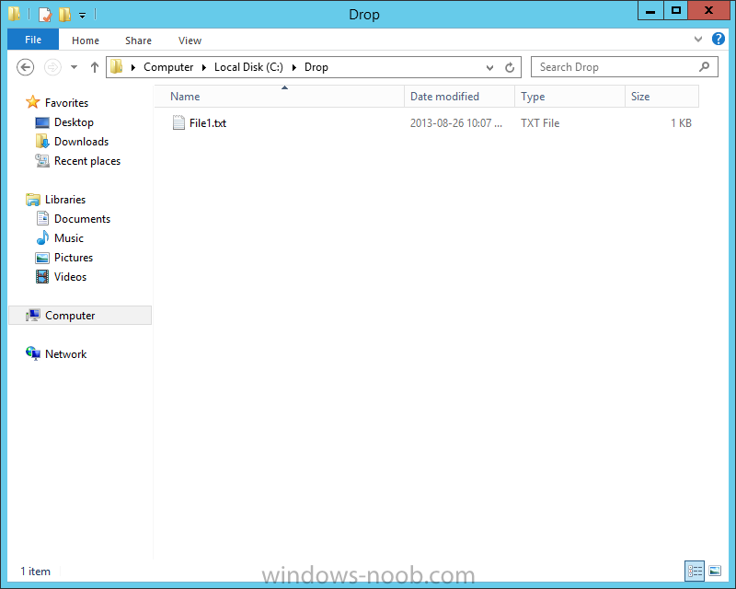
Task: Click the Pictures library icon
Action: [42, 258]
